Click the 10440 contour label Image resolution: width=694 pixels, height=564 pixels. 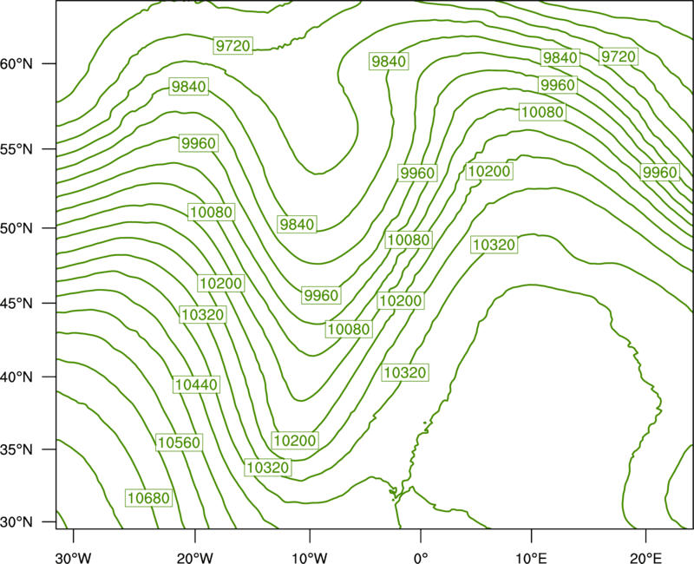point(196,384)
